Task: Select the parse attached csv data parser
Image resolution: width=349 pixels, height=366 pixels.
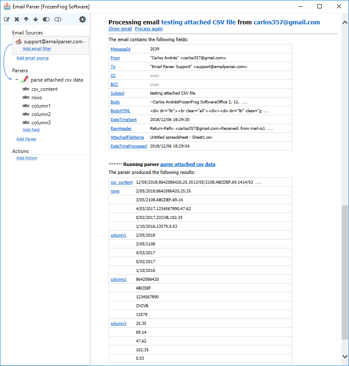Action: pyautogui.click(x=57, y=80)
